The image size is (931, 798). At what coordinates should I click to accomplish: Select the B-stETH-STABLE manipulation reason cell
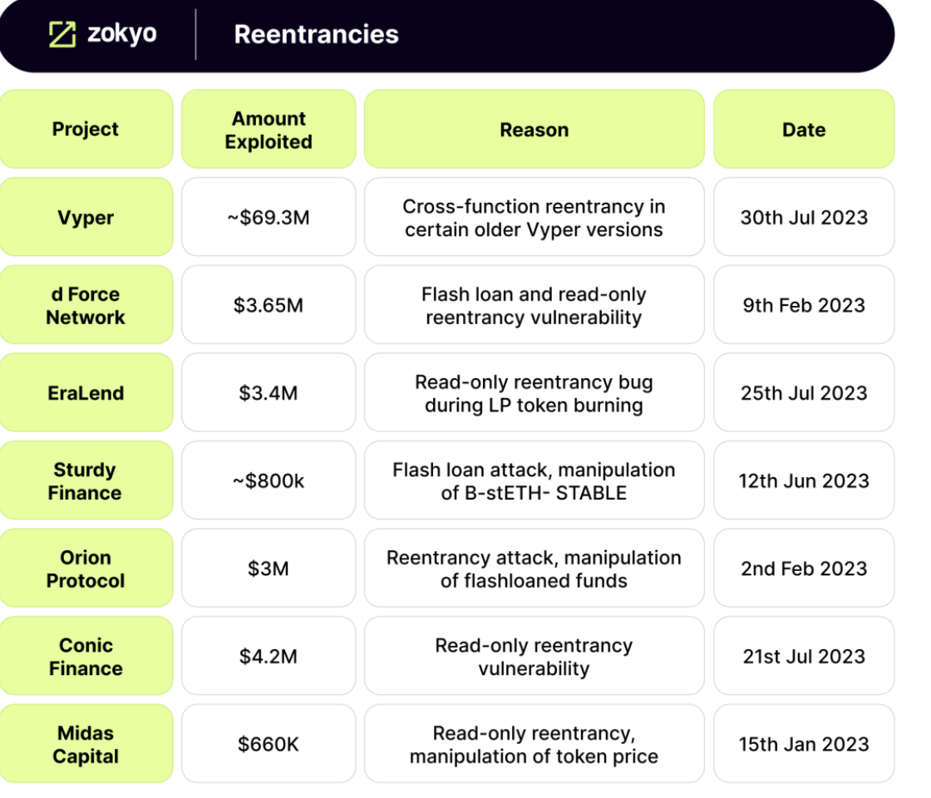[534, 481]
